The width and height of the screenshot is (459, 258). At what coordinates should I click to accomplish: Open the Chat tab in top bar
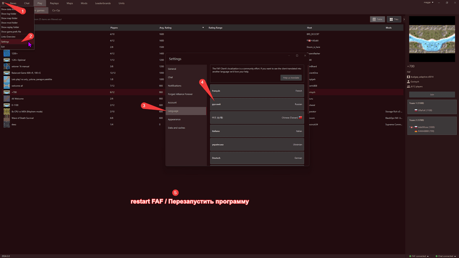tap(27, 3)
